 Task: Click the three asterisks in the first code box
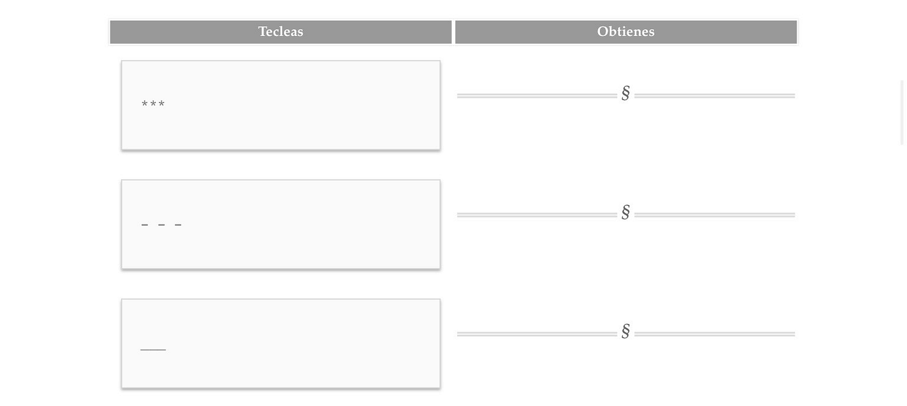tap(153, 104)
